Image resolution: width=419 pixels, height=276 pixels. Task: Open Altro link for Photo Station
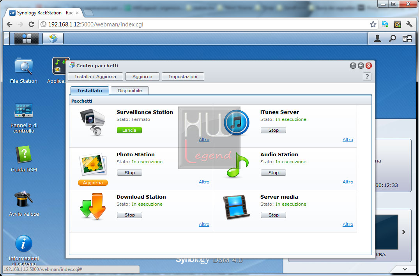coord(204,182)
